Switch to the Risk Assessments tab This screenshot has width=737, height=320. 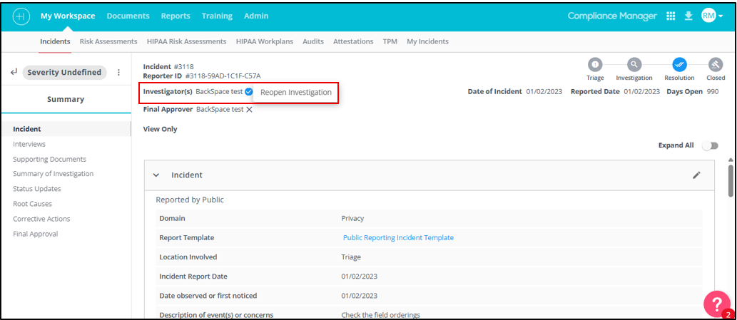pos(108,41)
